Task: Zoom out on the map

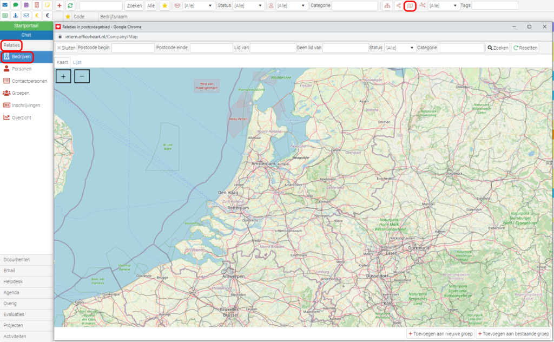Action: (x=82, y=76)
